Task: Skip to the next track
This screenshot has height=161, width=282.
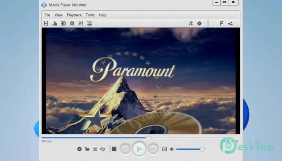Action: point(153,149)
